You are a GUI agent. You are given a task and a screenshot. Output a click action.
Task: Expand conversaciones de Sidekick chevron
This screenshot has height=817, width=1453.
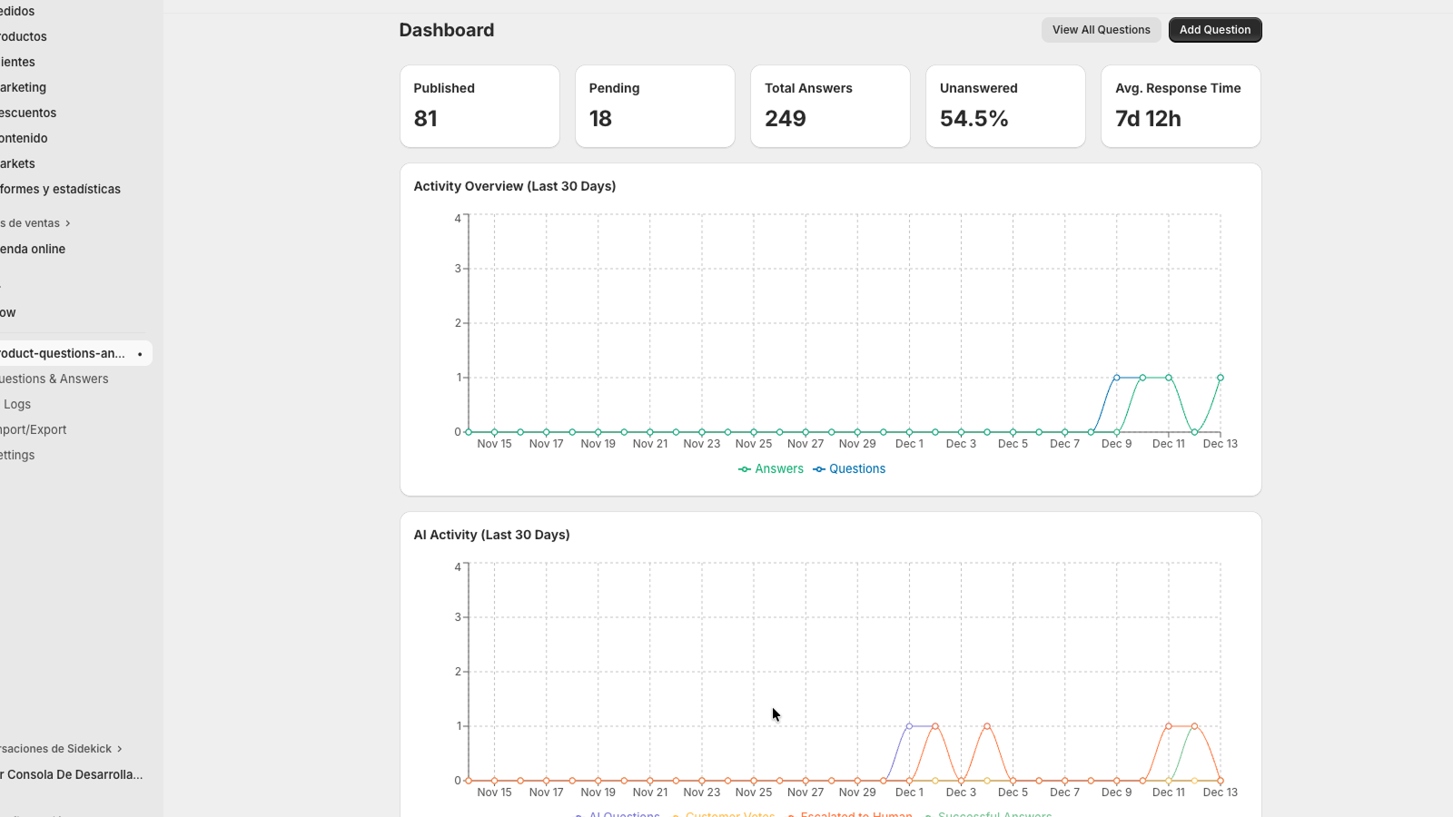[119, 749]
